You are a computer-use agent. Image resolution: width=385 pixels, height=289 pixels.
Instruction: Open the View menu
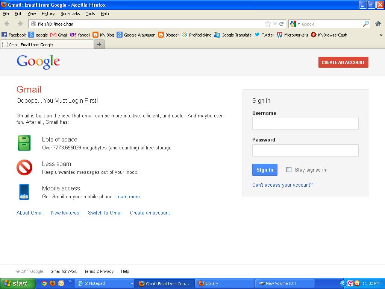pyautogui.click(x=32, y=14)
